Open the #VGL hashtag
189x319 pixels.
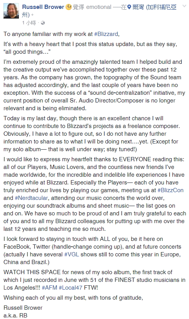pyautogui.click(x=71, y=254)
